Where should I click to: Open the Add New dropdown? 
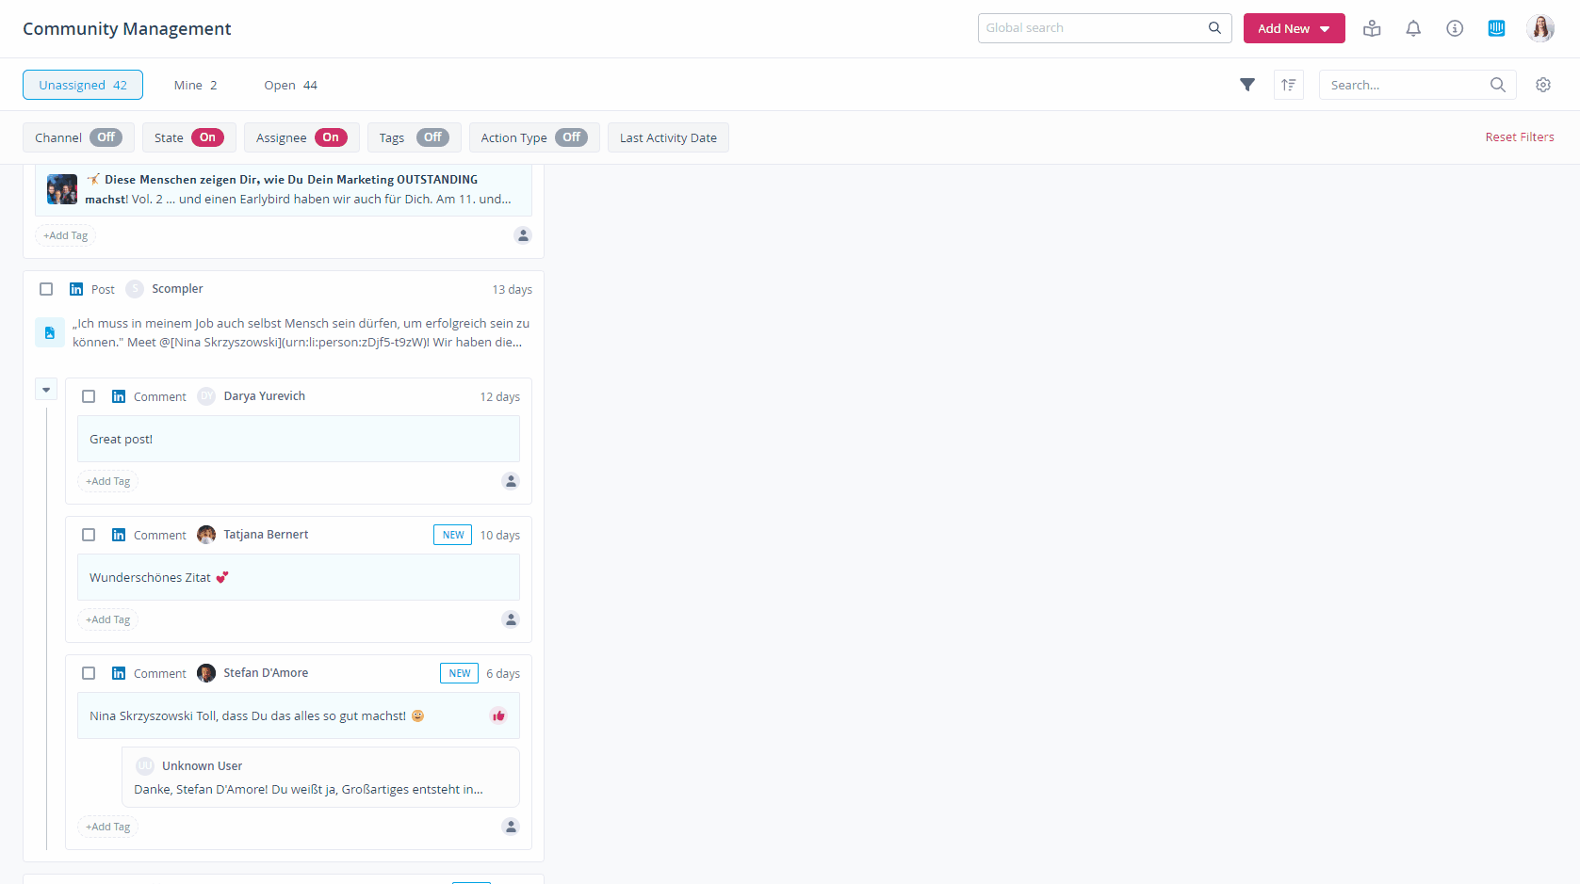1294,28
